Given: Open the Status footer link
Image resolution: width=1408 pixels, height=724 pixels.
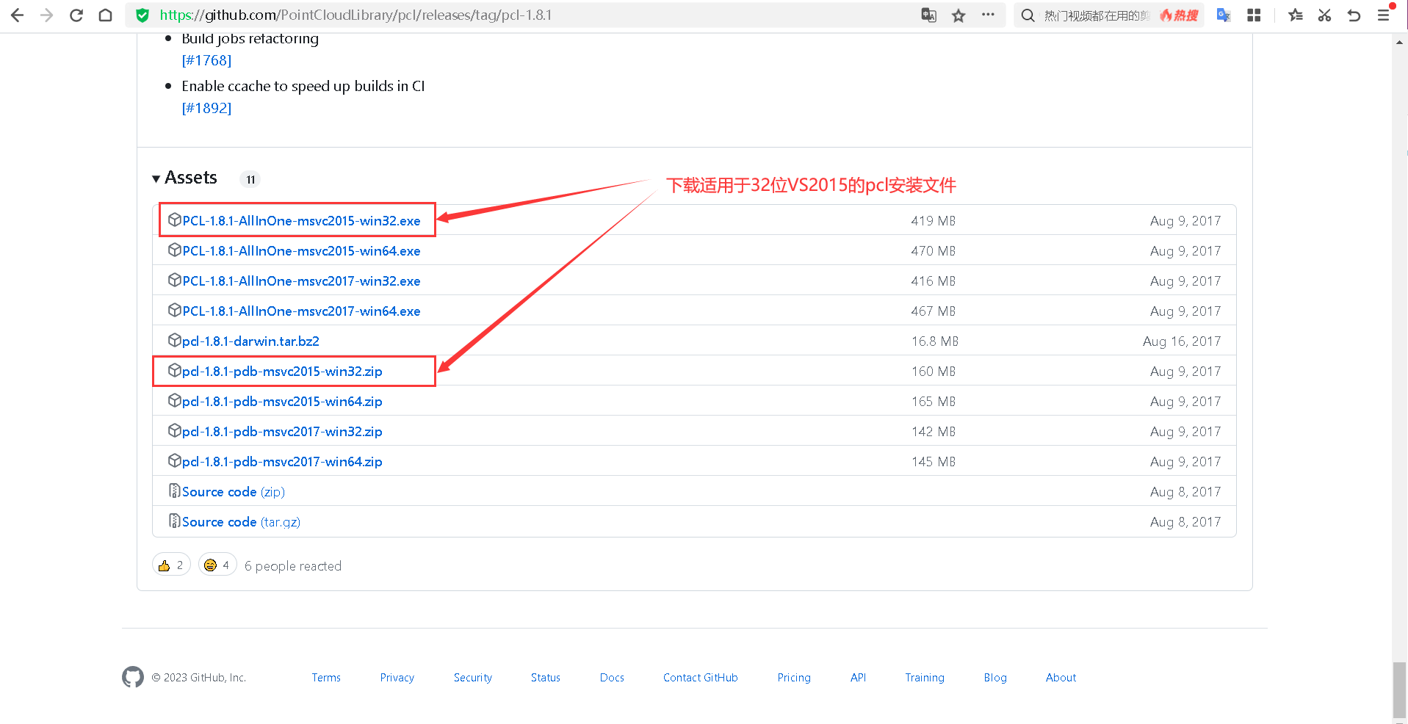Looking at the screenshot, I should pyautogui.click(x=546, y=677).
